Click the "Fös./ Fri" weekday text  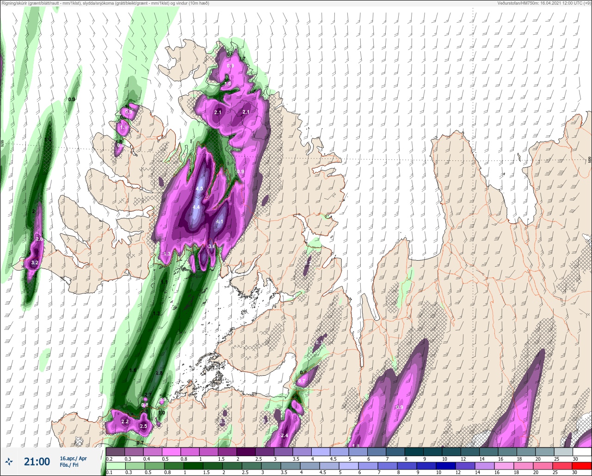[69, 465]
